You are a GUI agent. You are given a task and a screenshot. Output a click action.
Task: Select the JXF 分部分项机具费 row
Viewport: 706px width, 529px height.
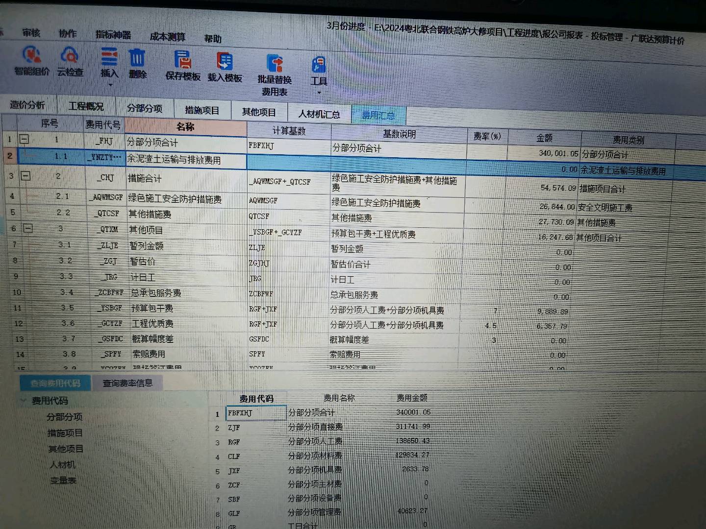tap(324, 470)
